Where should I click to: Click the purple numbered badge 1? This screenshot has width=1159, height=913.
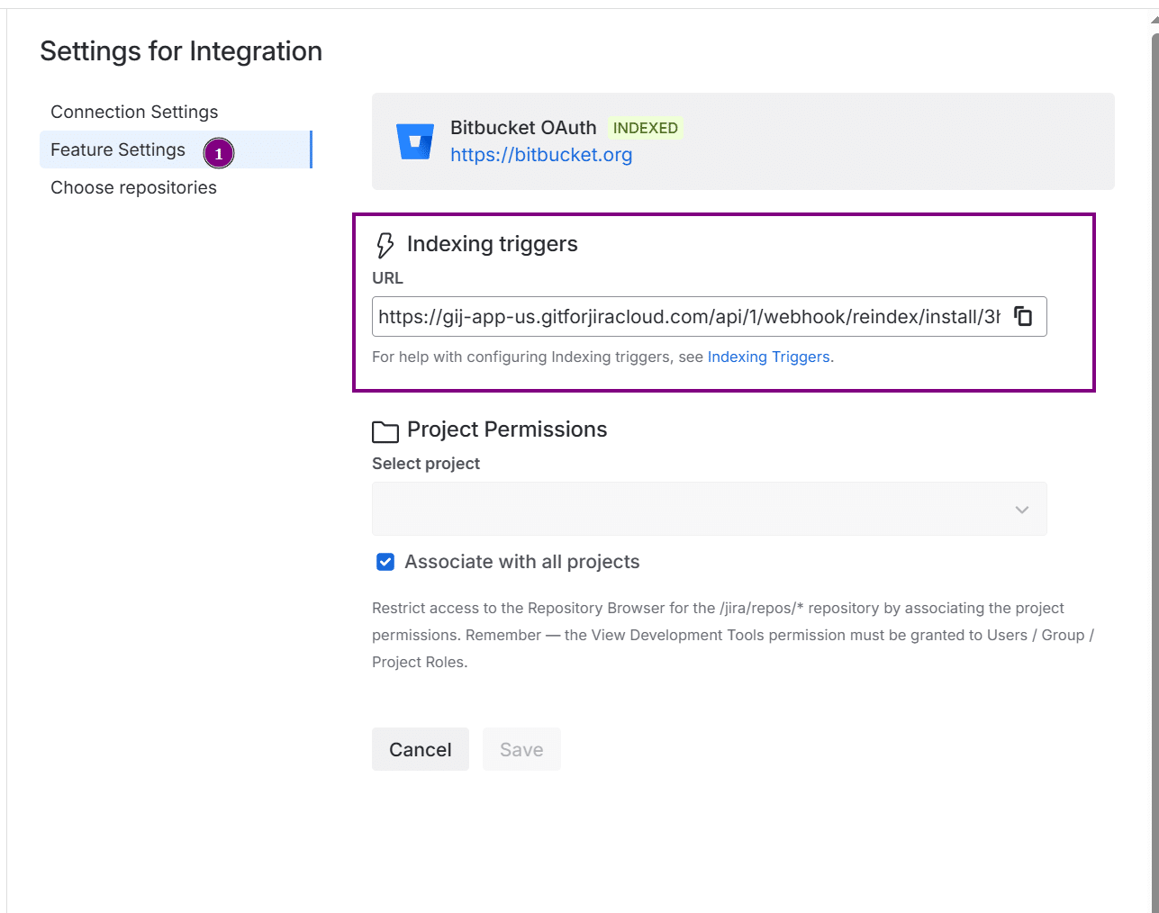(x=218, y=154)
